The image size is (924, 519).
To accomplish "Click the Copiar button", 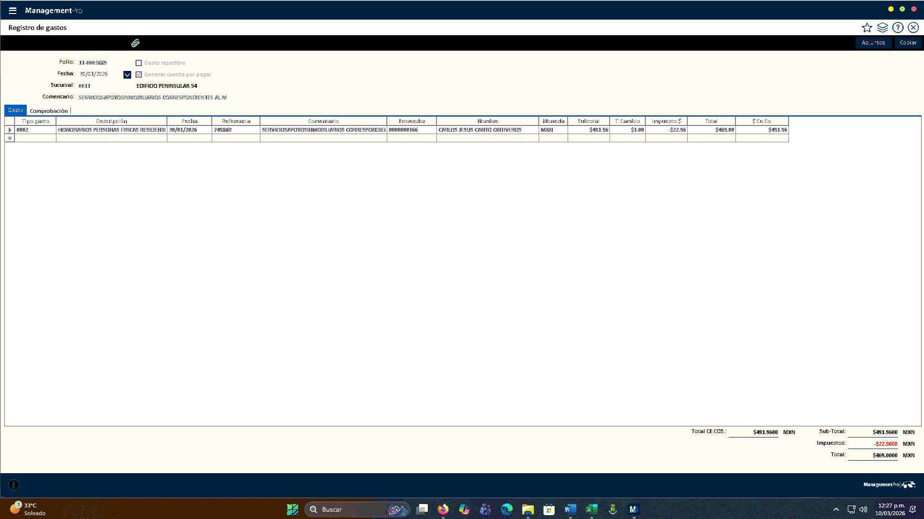I will 908,42.
